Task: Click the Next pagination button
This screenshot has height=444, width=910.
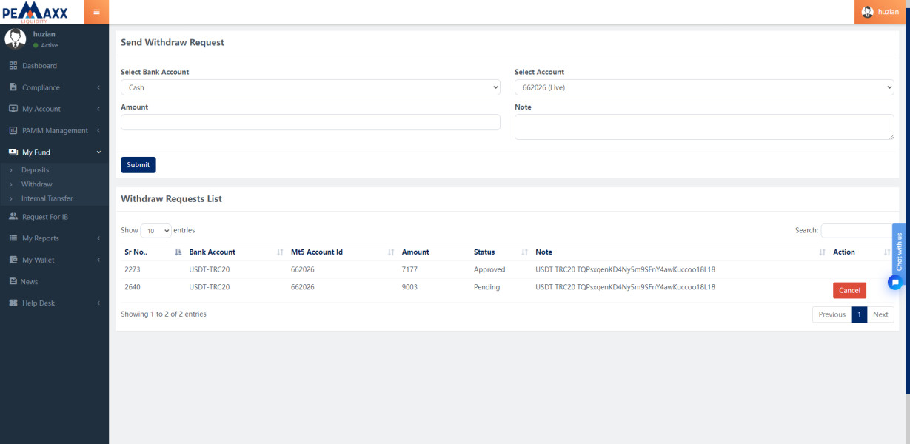Action: [880, 314]
